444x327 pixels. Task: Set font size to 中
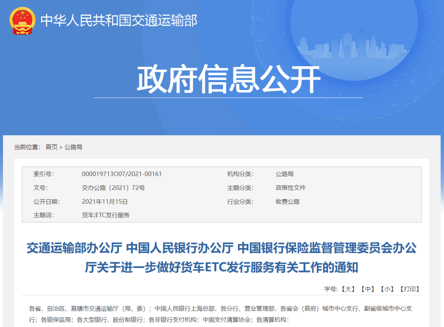click(368, 289)
